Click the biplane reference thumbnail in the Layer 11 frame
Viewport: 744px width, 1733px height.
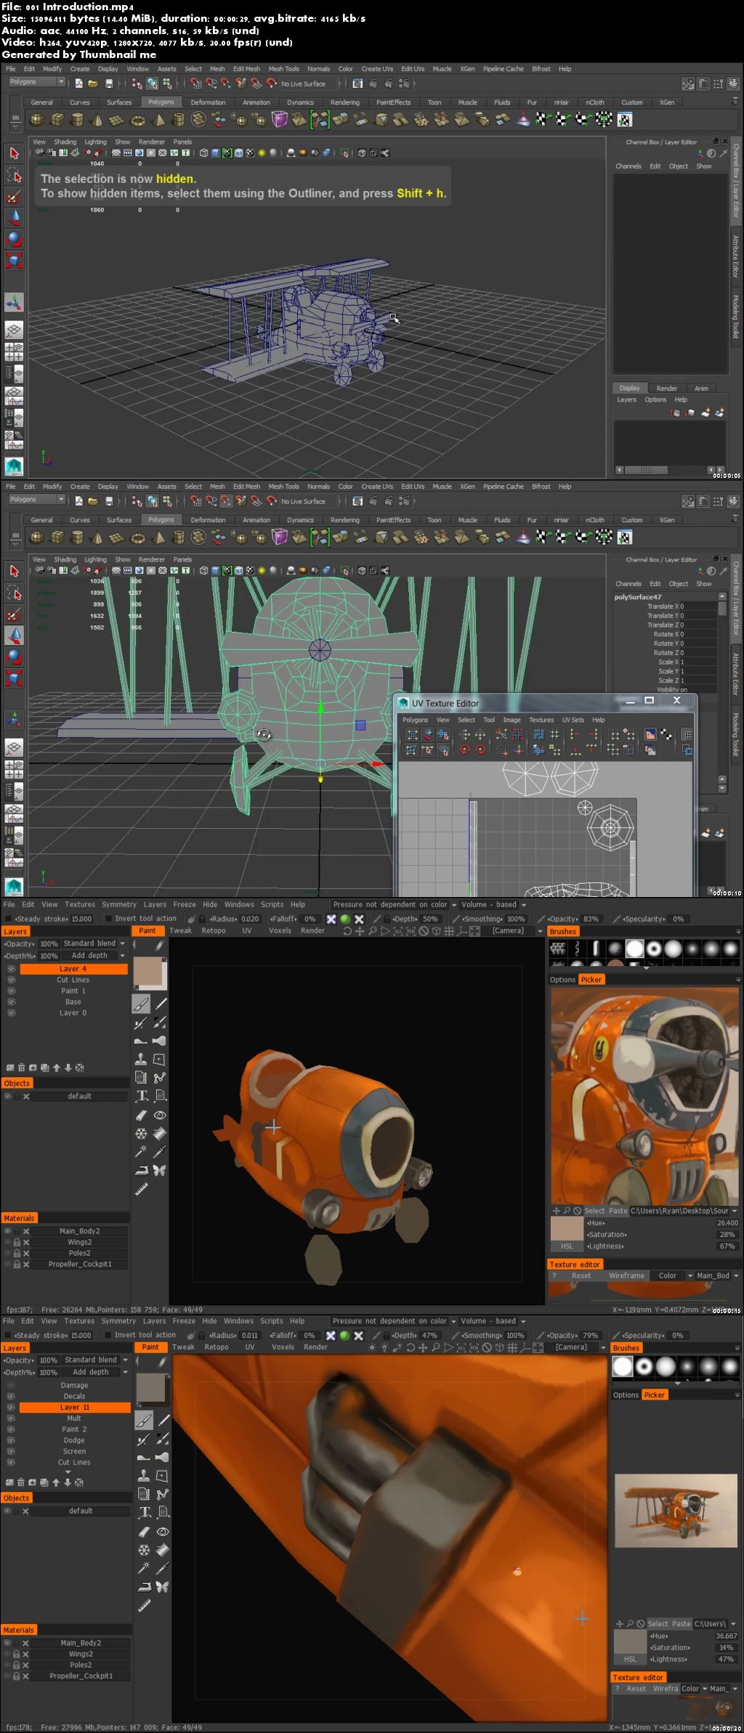pos(676,1510)
